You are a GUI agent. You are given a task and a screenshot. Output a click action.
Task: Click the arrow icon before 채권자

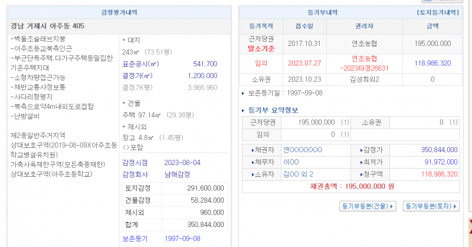pos(253,150)
